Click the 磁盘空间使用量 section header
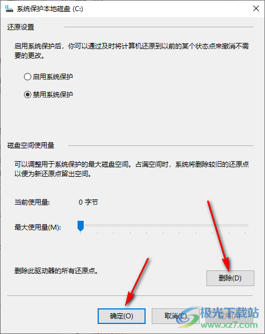The width and height of the screenshot is (265, 334). 31,146
